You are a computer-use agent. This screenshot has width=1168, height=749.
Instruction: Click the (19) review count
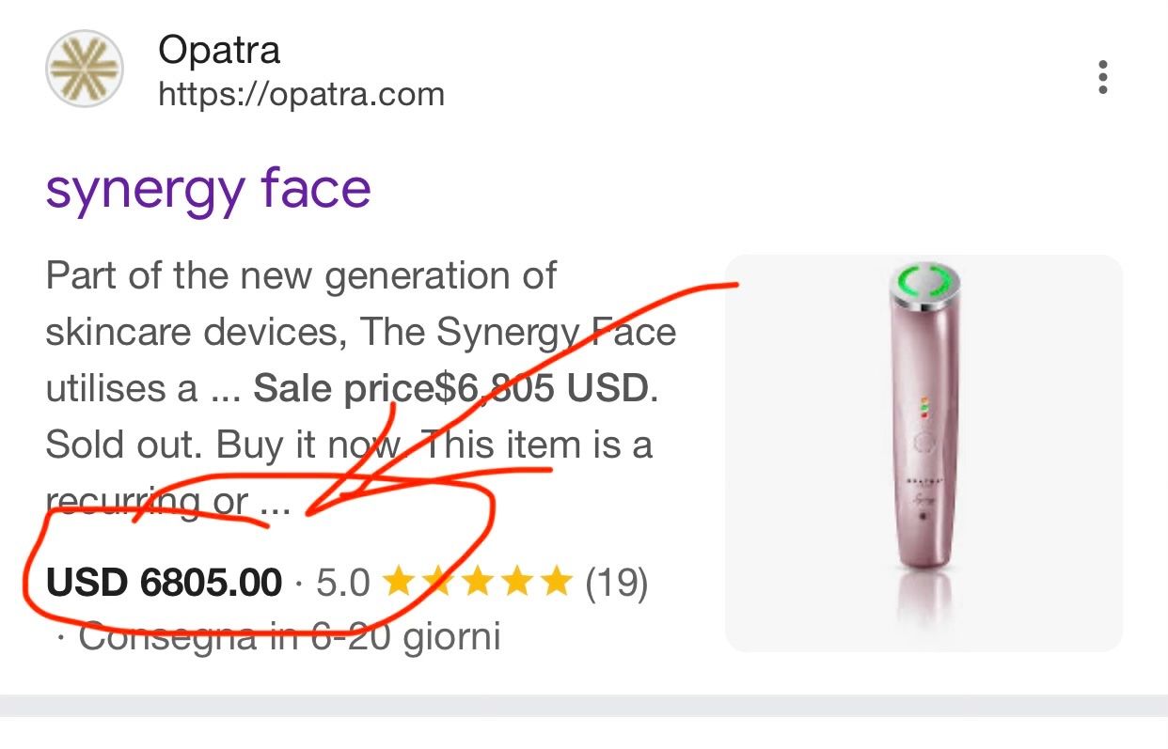pos(617,584)
